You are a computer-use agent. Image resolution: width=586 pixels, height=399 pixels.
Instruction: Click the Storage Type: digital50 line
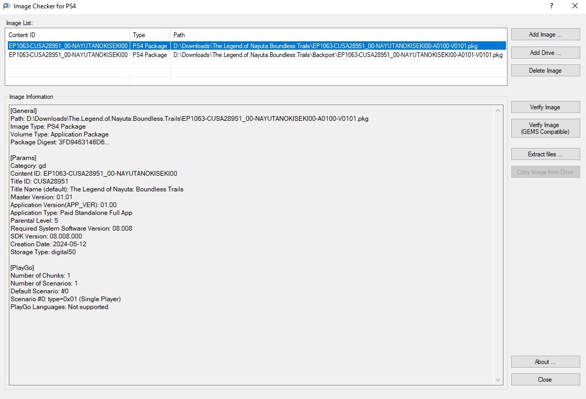click(43, 252)
